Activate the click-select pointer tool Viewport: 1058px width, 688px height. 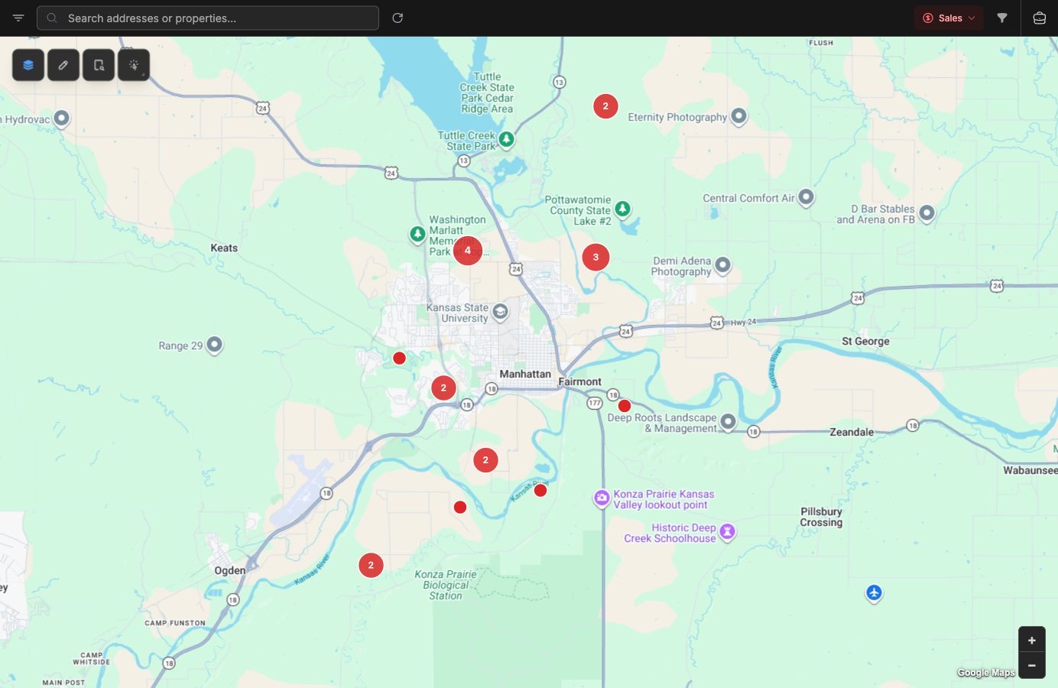(134, 65)
